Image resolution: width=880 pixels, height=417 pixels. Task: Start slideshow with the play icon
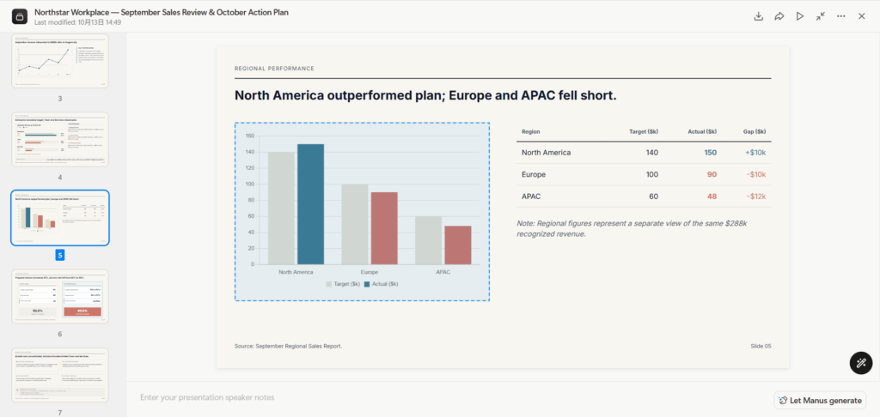coord(800,16)
